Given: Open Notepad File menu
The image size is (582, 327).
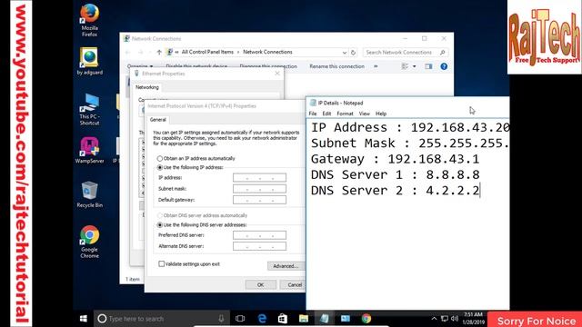Looking at the screenshot, I should click(x=313, y=114).
